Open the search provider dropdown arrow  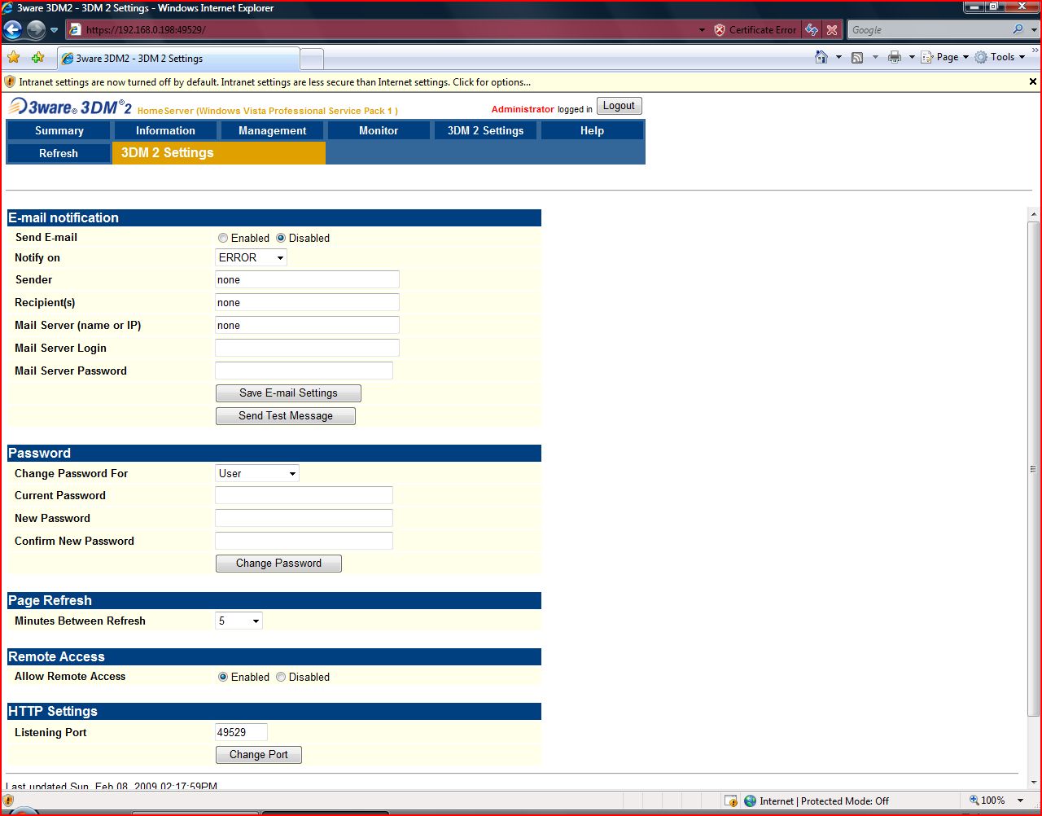pyautogui.click(x=1033, y=30)
